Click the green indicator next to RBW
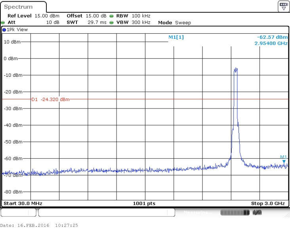The height and width of the screenshot is (234, 290). 111,16
